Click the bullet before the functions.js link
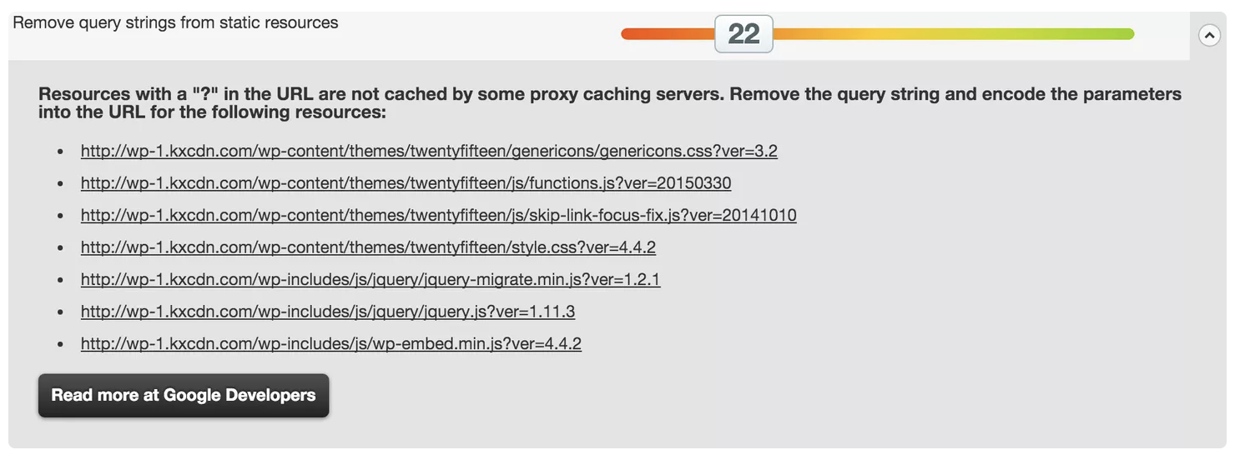The height and width of the screenshot is (450, 1235). tap(60, 184)
